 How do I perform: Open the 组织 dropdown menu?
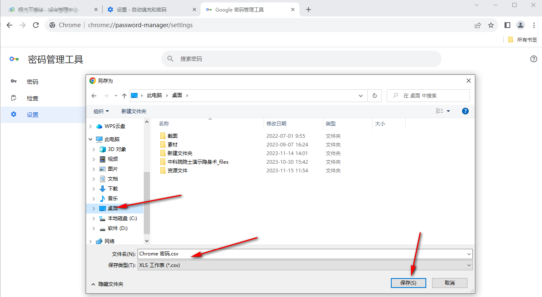pos(101,111)
